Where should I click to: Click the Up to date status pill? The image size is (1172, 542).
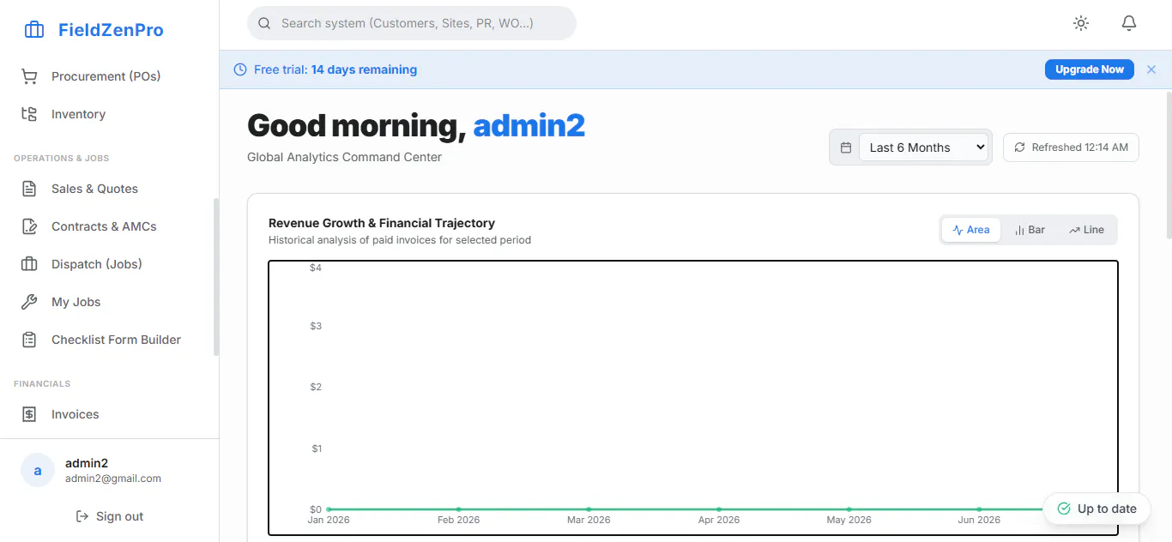[1096, 509]
